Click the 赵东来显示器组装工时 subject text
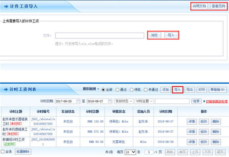Screen dimensions: 229x157 pos(15,121)
